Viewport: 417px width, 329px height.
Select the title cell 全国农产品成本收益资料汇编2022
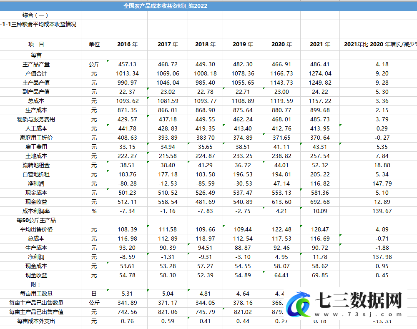(x=165, y=6)
